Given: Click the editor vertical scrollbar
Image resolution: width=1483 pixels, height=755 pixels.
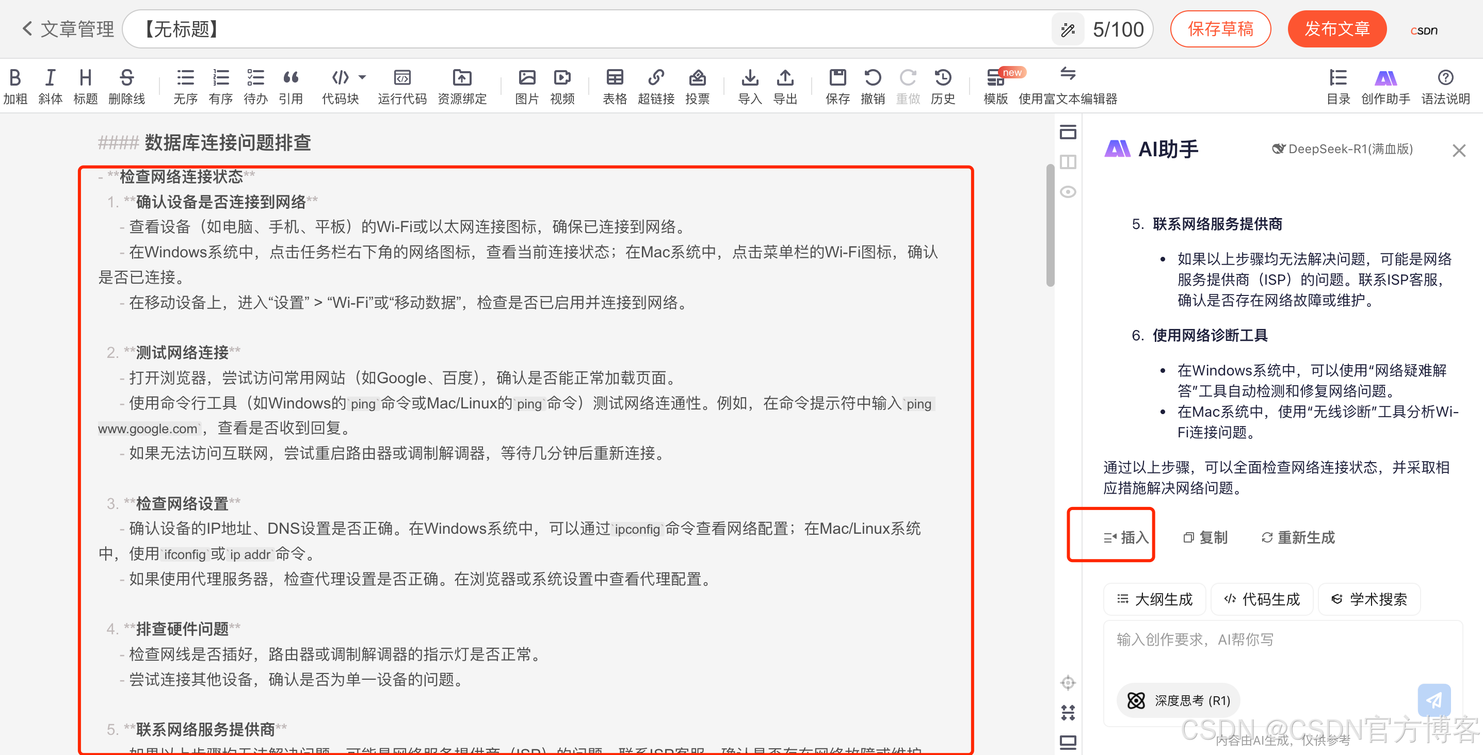Looking at the screenshot, I should 1050,225.
